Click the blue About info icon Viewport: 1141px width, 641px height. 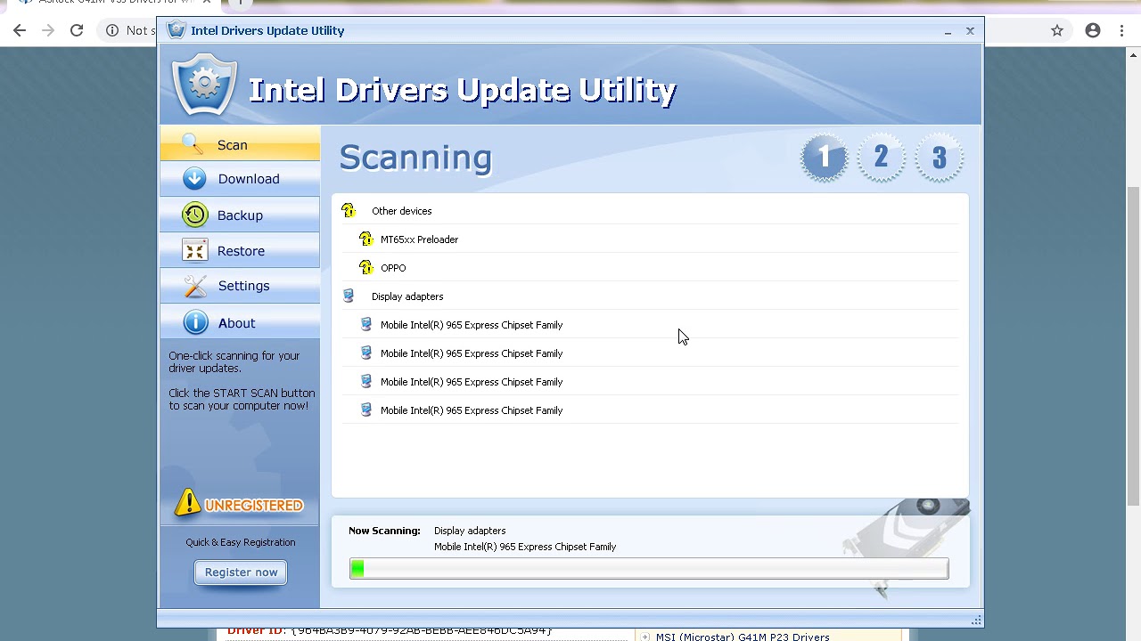(195, 322)
